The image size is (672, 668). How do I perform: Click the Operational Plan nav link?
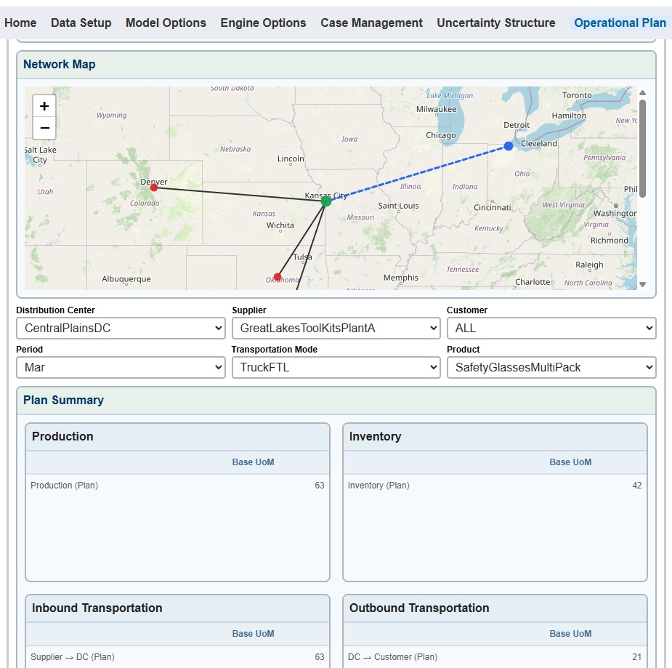pos(619,23)
